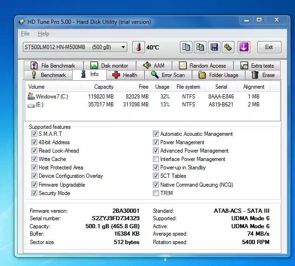The image size is (295, 266).
Task: Sort by the Serial column header
Action: [x=221, y=87]
